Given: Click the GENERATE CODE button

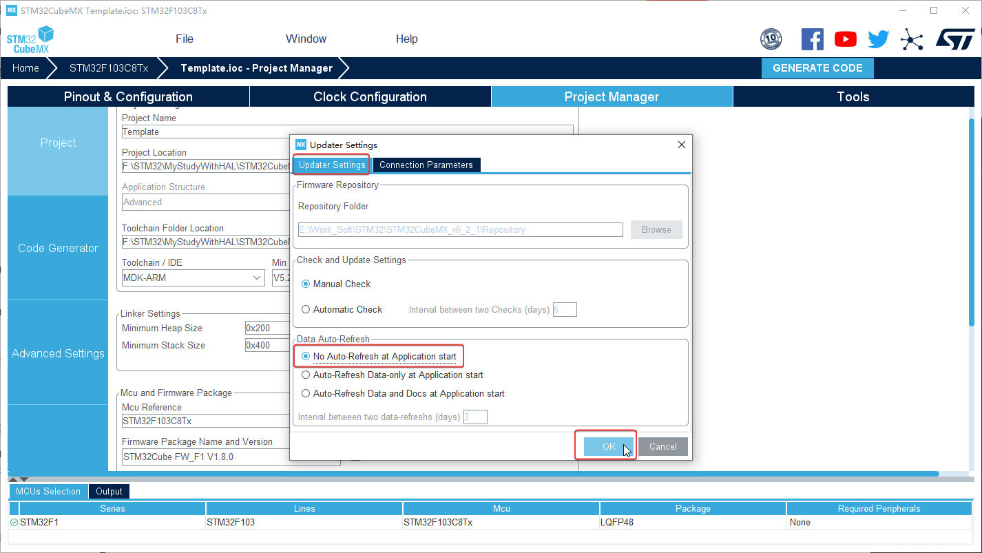Looking at the screenshot, I should pyautogui.click(x=817, y=68).
